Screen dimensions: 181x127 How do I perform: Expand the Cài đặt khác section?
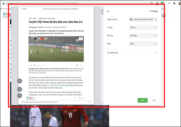(x=132, y=53)
